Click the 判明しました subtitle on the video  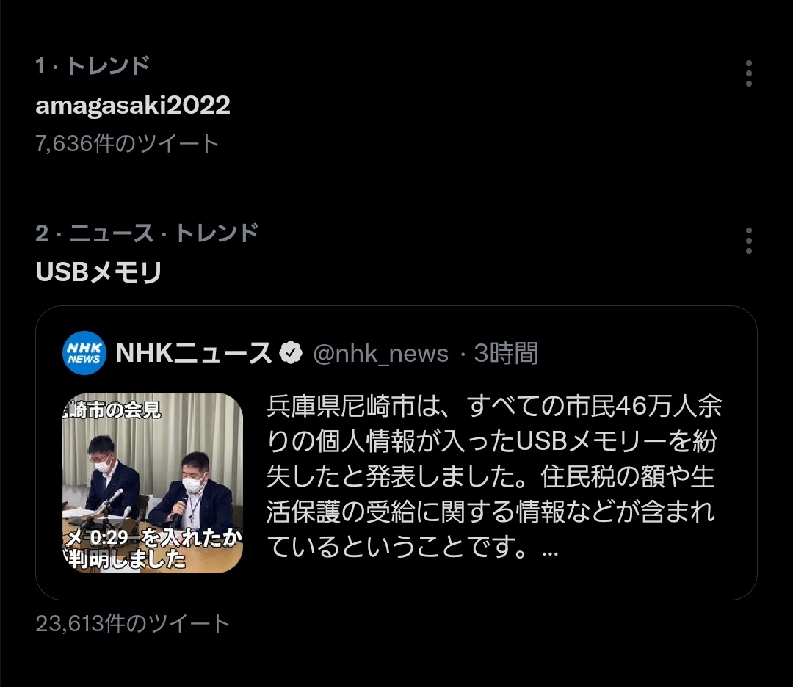(x=126, y=559)
